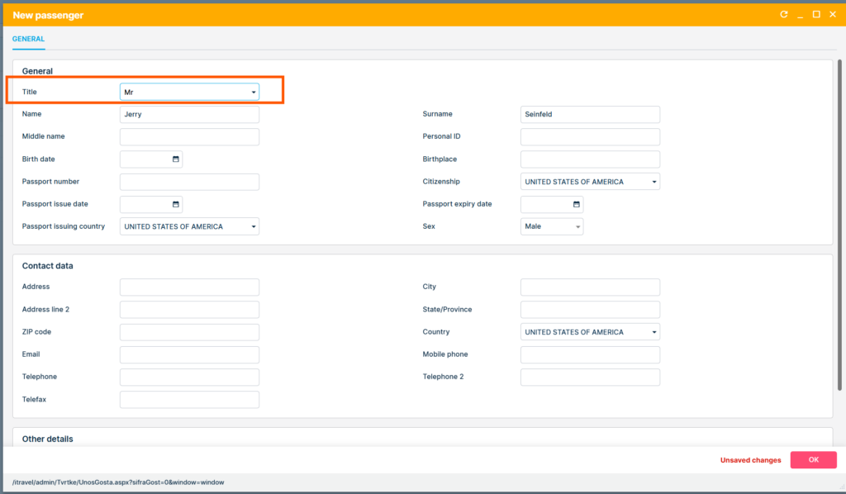Expand the Title dropdown
Screen dimensions: 846x494
point(254,93)
